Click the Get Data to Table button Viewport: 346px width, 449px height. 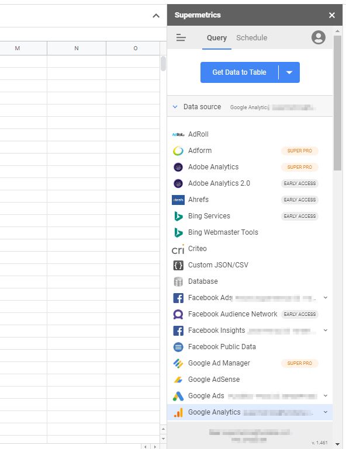pyautogui.click(x=239, y=72)
